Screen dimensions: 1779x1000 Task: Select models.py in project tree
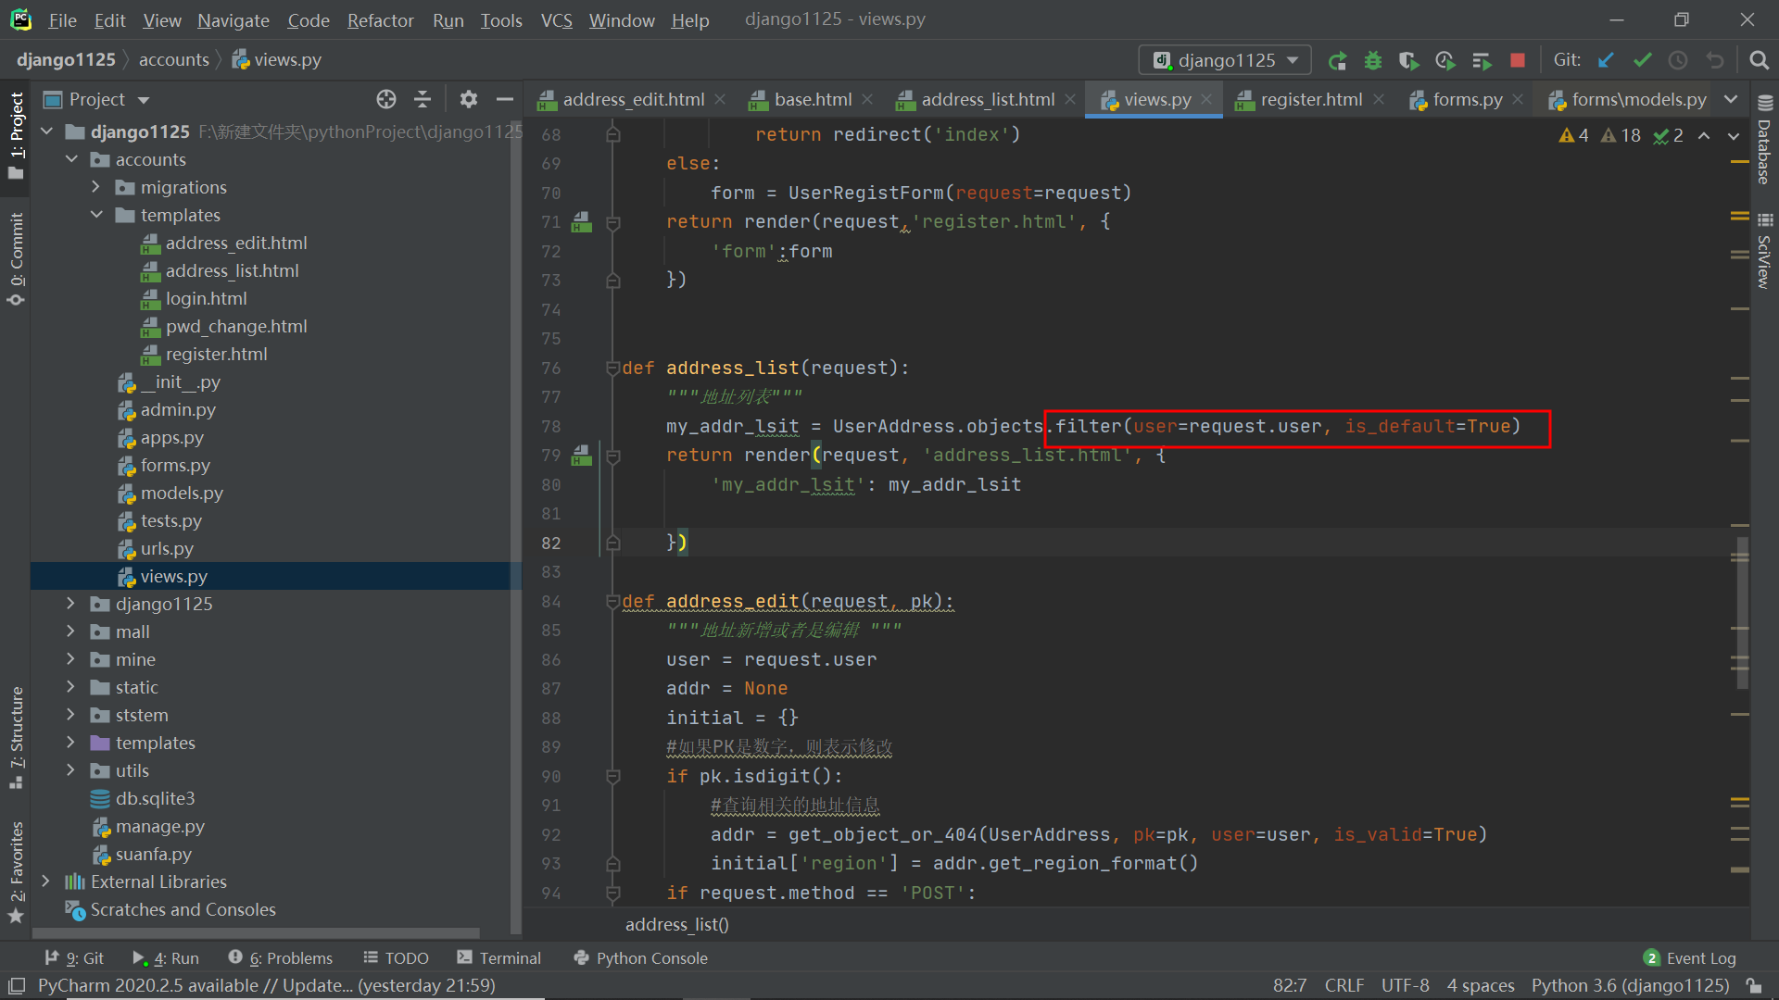(182, 493)
